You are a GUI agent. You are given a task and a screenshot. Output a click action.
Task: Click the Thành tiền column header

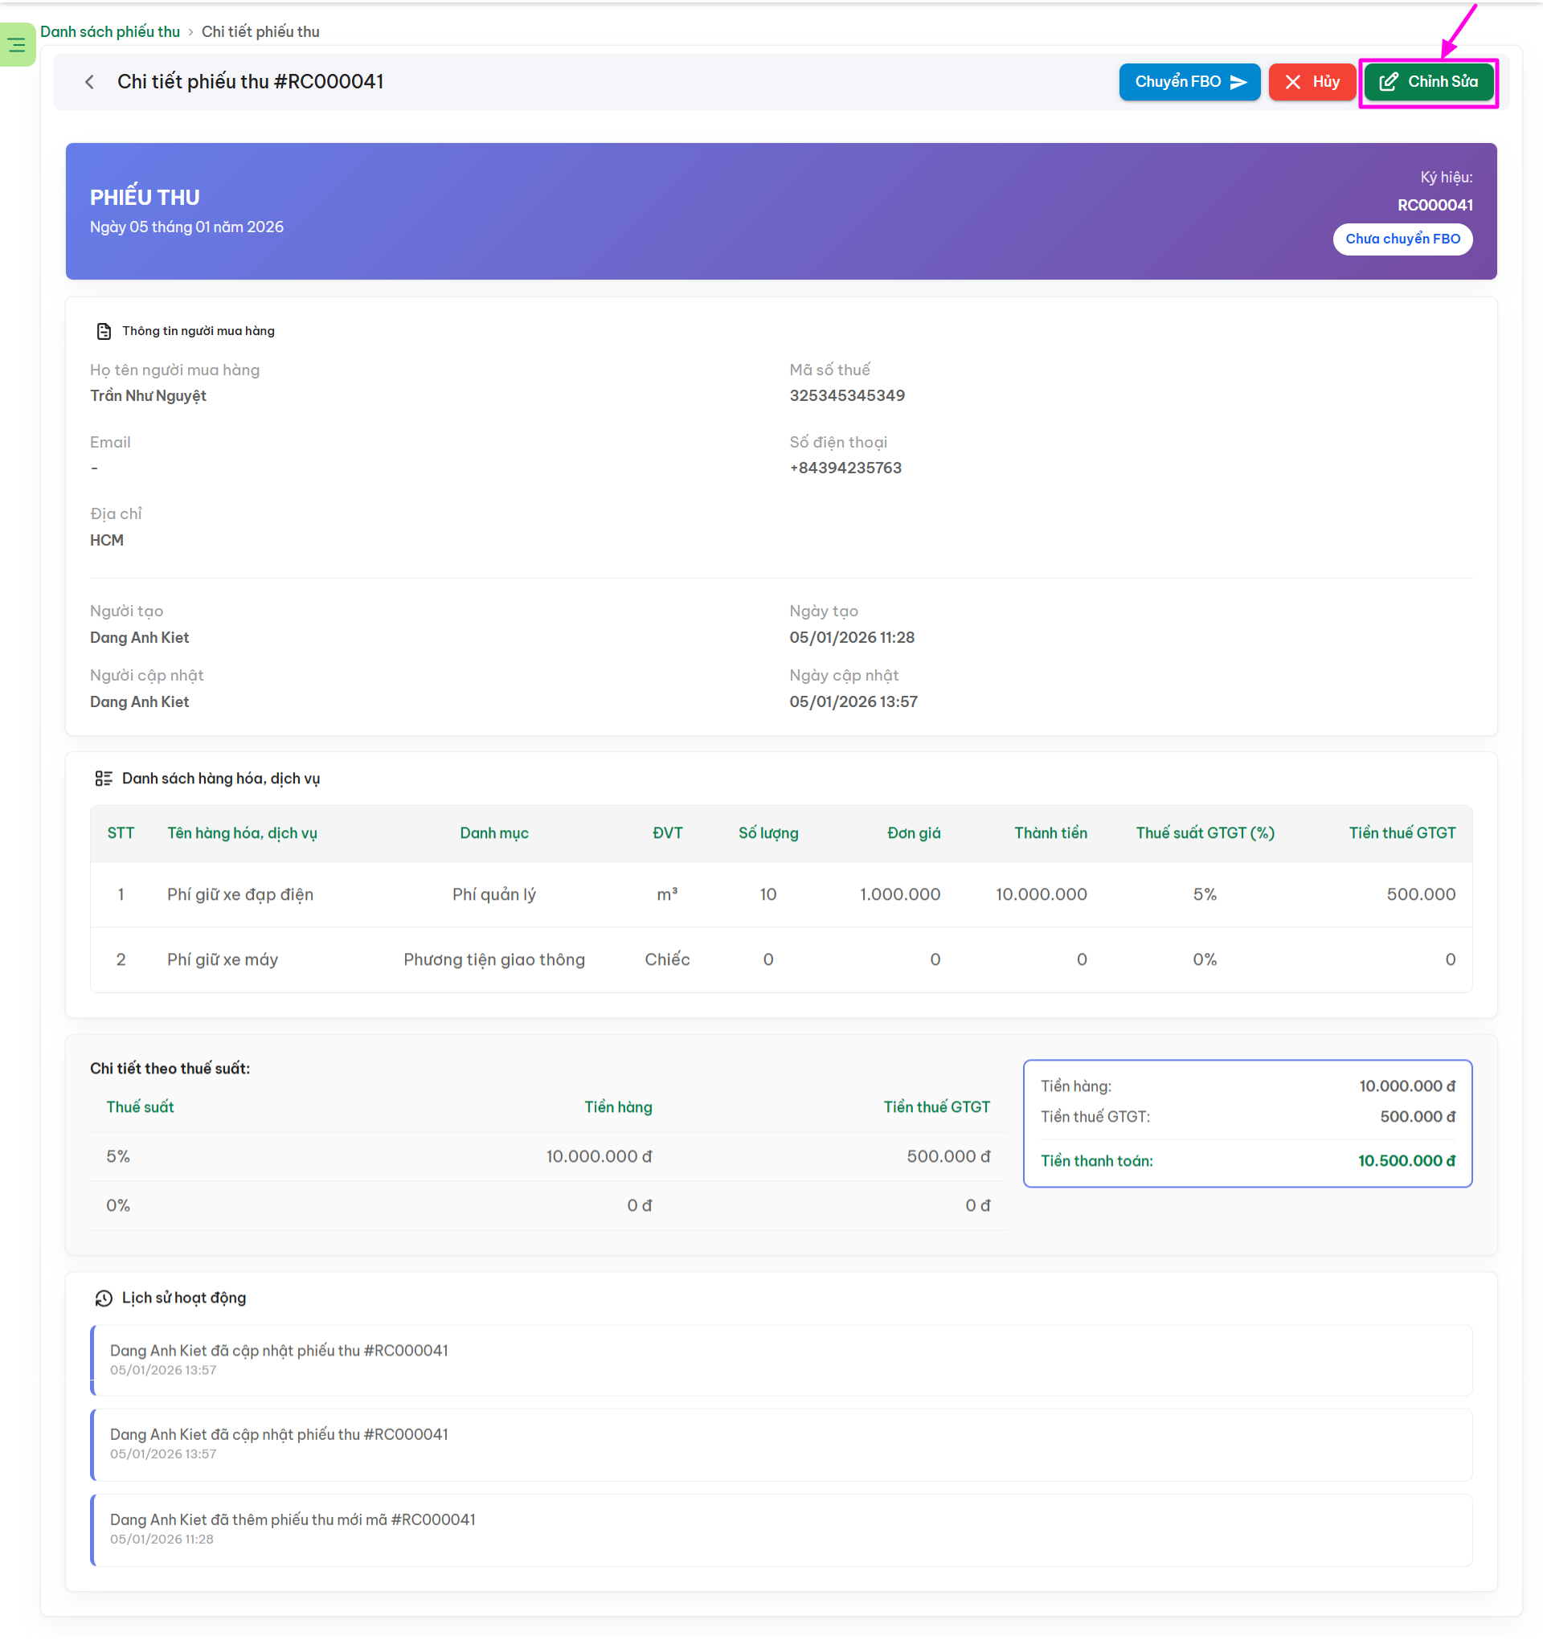tap(1050, 833)
